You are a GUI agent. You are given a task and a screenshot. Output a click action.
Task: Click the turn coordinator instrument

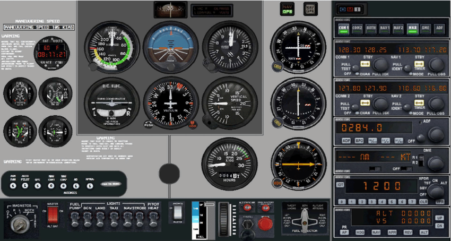point(112,104)
